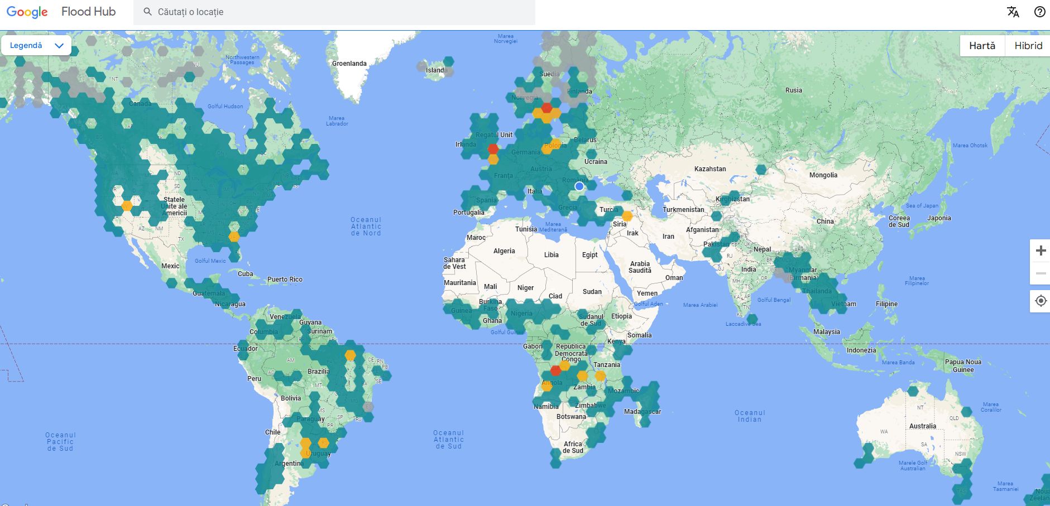1050x506 pixels.
Task: Select the orange hexagon in western United States
Action: point(127,206)
